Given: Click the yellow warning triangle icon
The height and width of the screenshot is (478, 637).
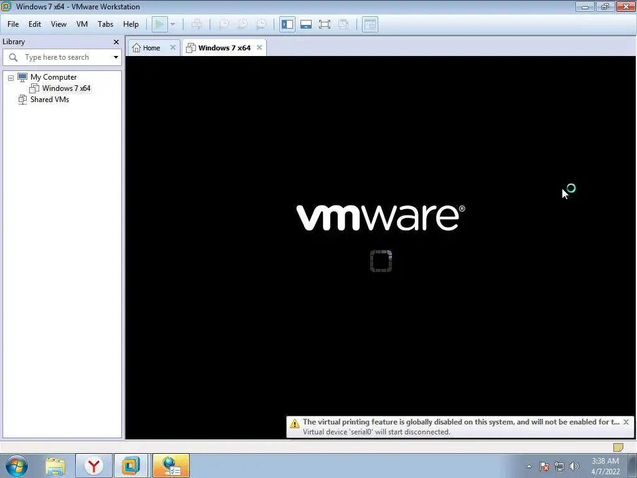Looking at the screenshot, I should (x=294, y=423).
